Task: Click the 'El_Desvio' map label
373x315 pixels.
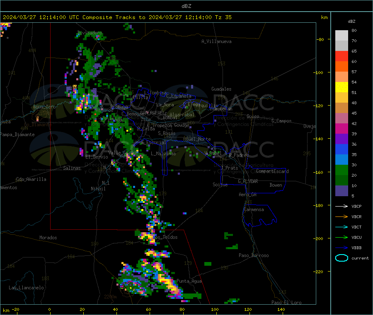Action: pos(97,157)
